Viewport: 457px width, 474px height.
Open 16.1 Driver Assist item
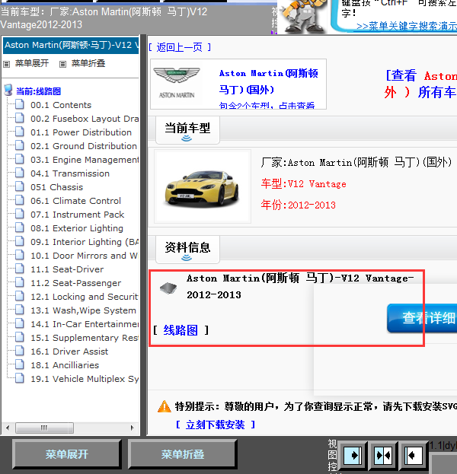tap(69, 352)
